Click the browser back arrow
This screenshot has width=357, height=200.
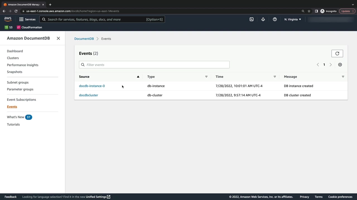point(4,11)
